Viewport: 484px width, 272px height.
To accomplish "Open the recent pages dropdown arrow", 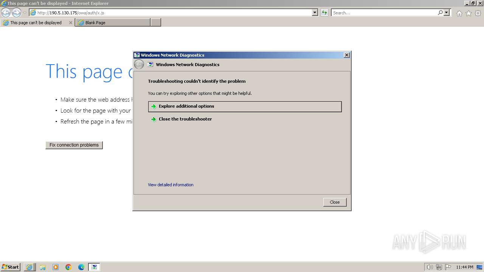I will click(x=25, y=13).
